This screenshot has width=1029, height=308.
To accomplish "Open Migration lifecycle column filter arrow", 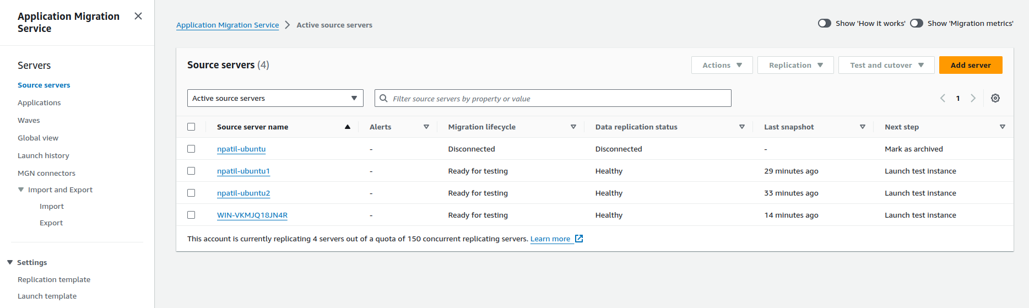I will click(x=573, y=127).
